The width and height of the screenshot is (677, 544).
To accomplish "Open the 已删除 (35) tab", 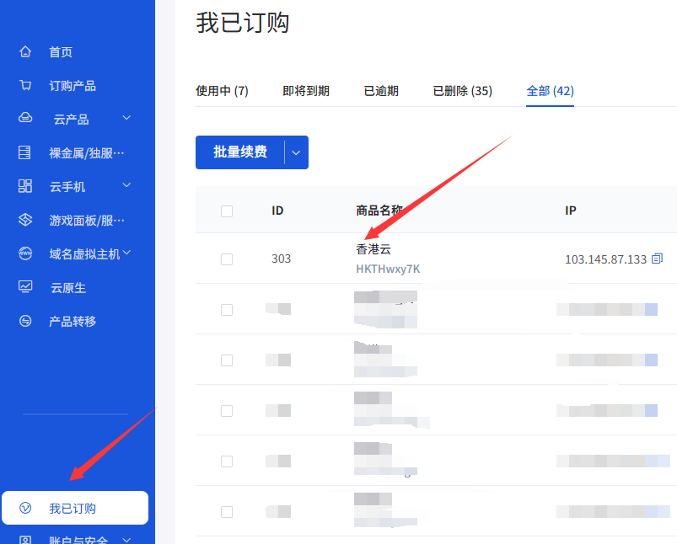I will 462,91.
